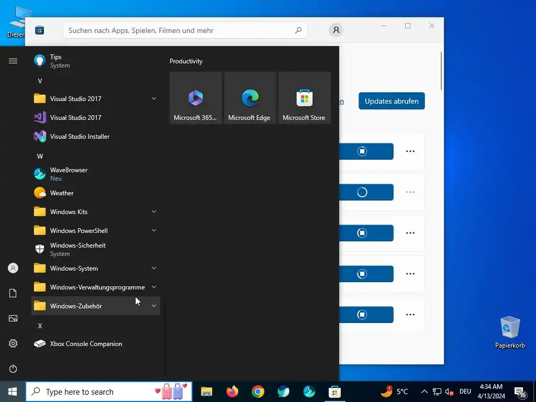Open the weather widget showing 5°C
Image resolution: width=536 pixels, height=402 pixels.
[x=395, y=392]
